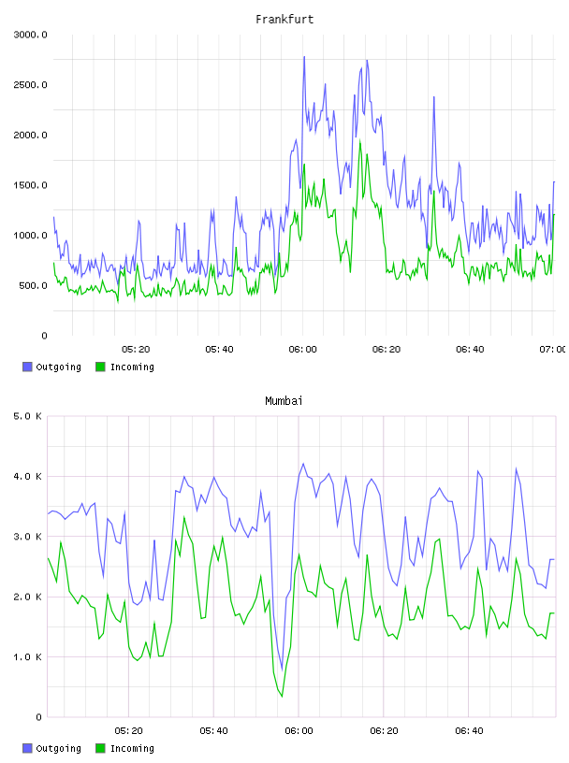Click the Incoming legend label in Frankfurt chart
Image resolution: width=569 pixels, height=763 pixels.
132,367
